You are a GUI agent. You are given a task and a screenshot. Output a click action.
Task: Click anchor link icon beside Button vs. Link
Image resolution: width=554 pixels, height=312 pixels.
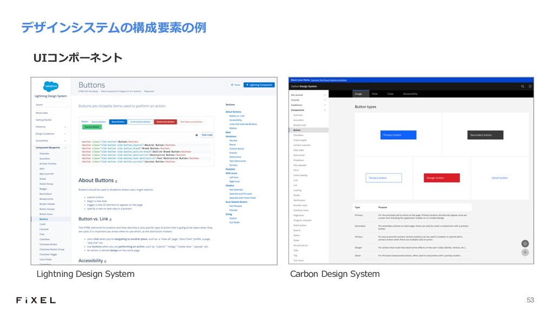(110, 219)
